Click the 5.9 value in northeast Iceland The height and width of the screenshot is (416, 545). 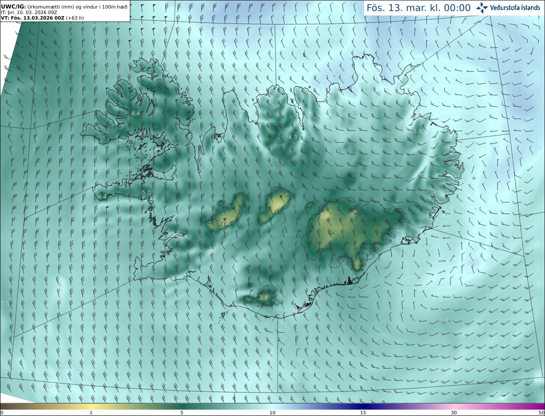pos(418,131)
